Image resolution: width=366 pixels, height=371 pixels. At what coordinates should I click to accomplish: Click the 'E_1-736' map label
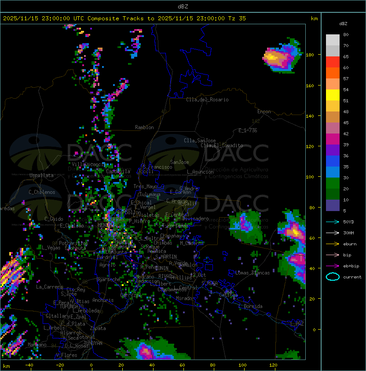click(x=248, y=130)
